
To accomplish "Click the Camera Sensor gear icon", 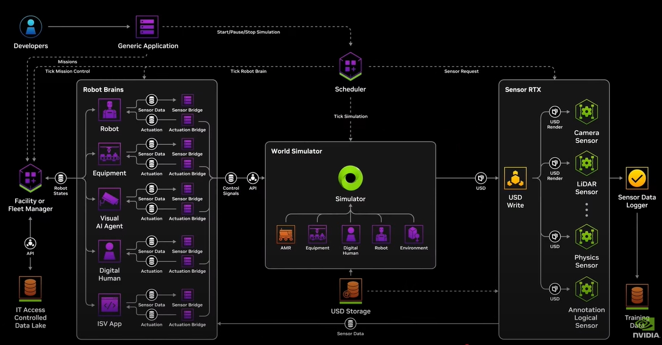I will pos(587,112).
